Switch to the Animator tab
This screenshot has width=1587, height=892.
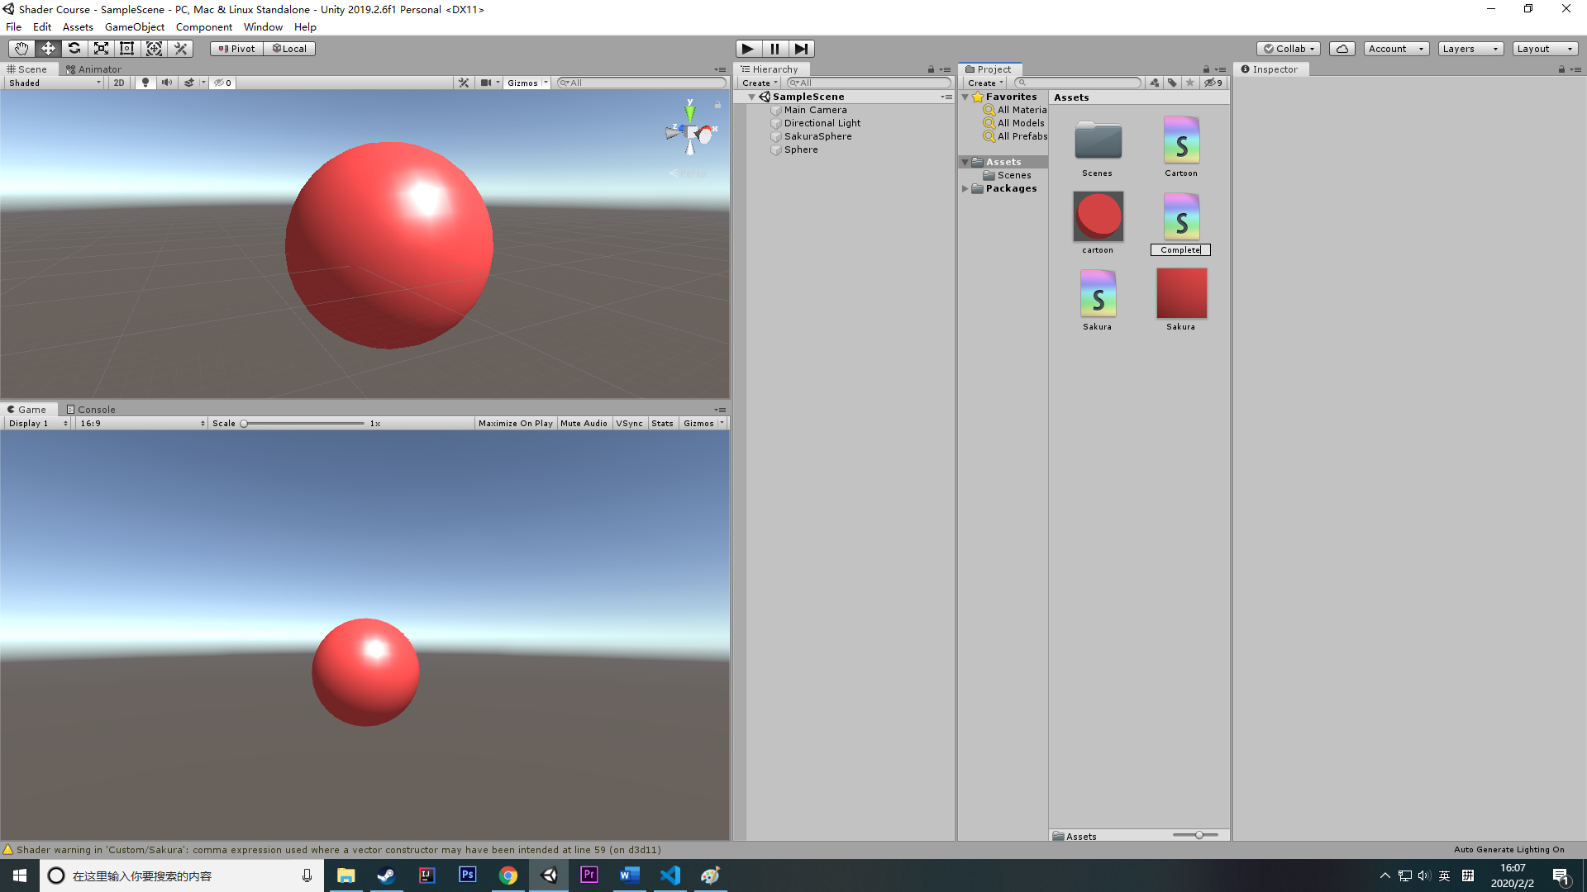click(x=93, y=69)
